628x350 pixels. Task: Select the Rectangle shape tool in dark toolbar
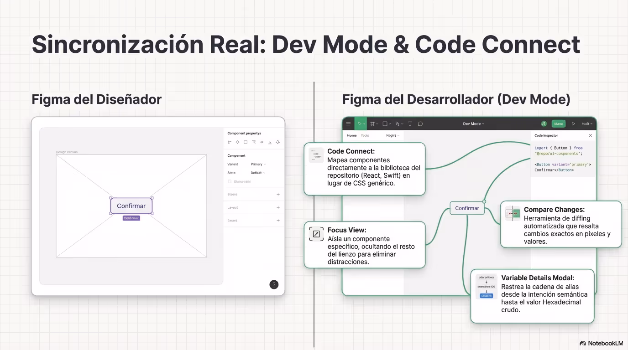click(x=386, y=124)
